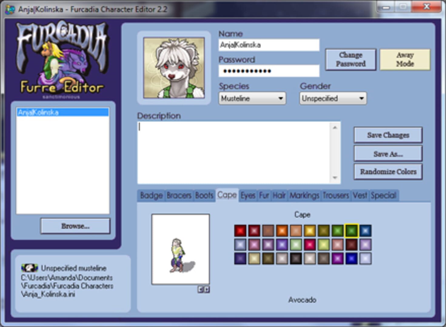Click the Randomize Colors button
Viewport: 446px width, 327px height.
[x=388, y=171]
